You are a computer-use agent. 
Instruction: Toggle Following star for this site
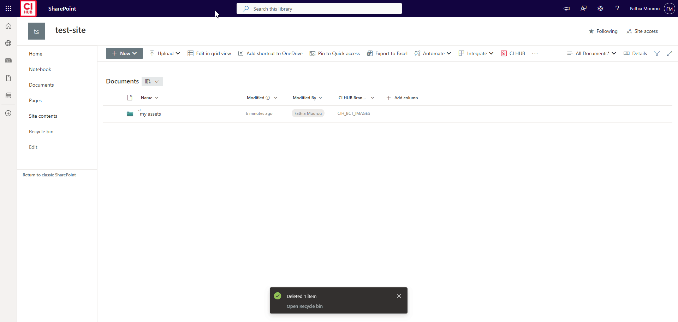[603, 31]
